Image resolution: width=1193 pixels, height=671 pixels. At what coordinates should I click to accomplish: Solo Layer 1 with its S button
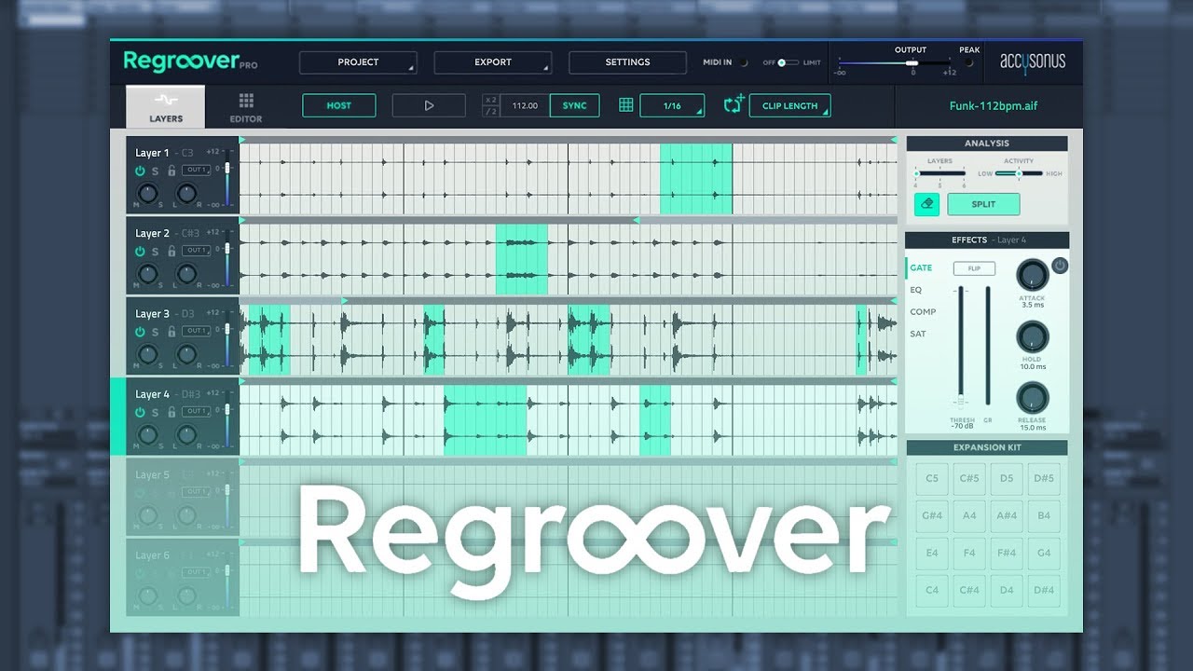(x=156, y=171)
